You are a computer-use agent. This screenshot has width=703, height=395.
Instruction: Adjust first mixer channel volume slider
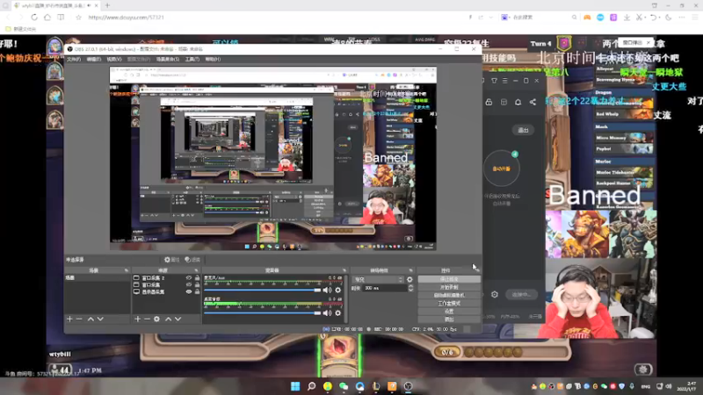(263, 291)
